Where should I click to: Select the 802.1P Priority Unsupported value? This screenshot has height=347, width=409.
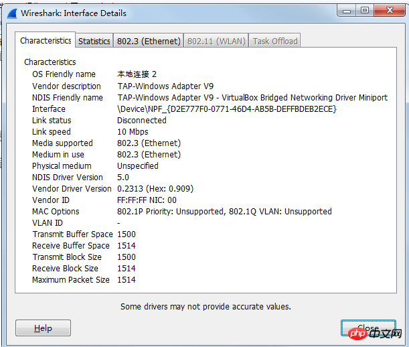click(x=224, y=212)
